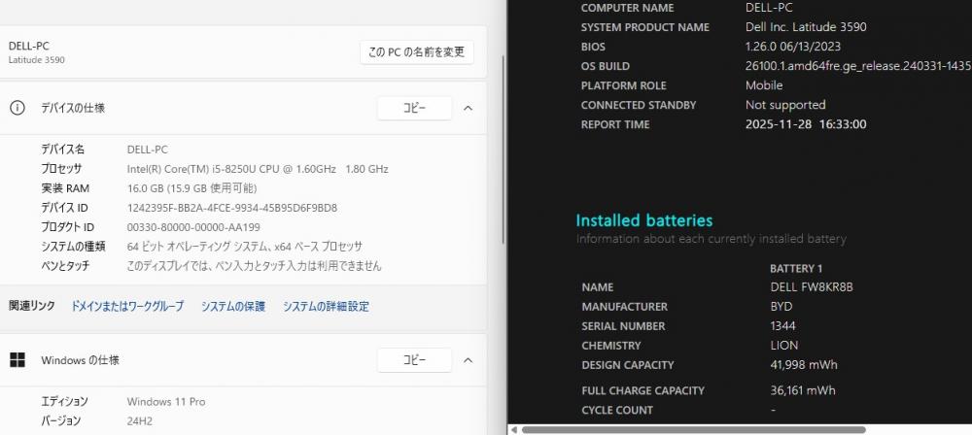Select CONNECTED STANDBY value Not supported
972x435 pixels.
pyautogui.click(x=785, y=105)
